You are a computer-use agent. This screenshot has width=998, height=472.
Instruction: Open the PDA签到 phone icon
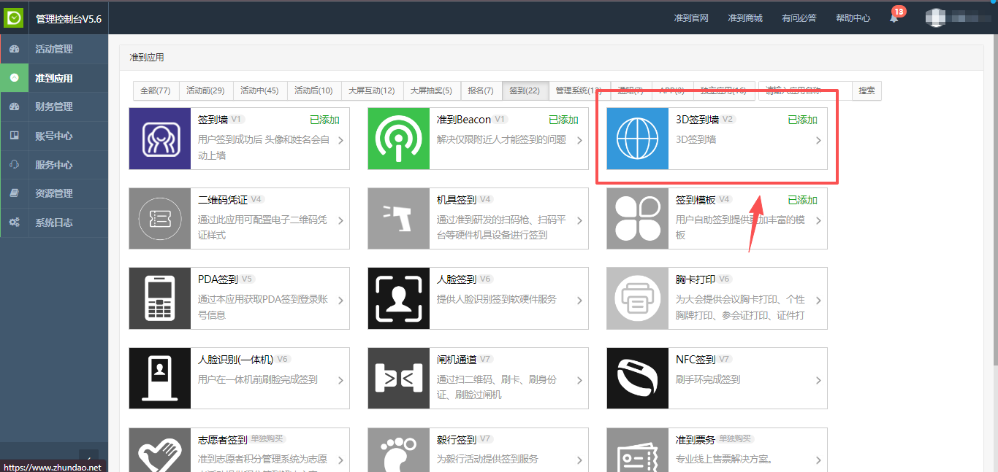click(160, 298)
